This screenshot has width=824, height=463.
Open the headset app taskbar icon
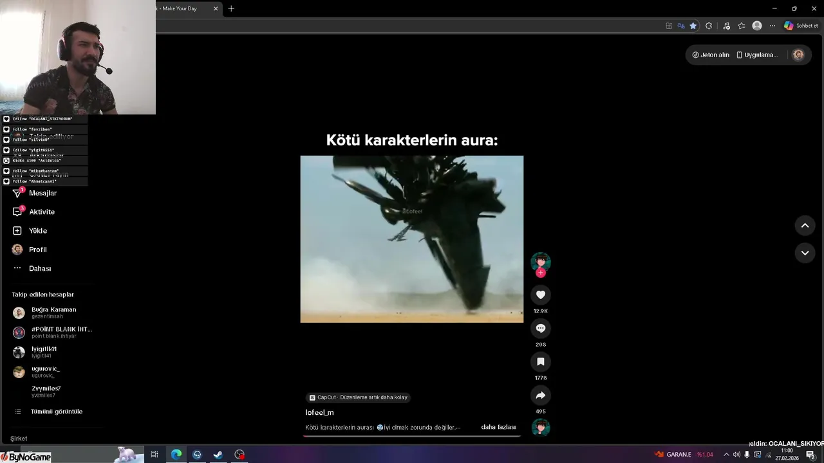(x=197, y=455)
